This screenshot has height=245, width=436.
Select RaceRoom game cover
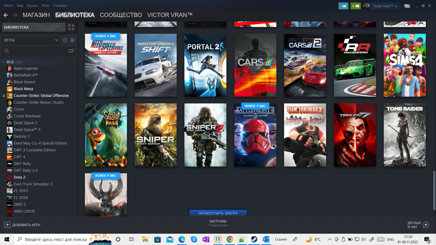(355, 65)
